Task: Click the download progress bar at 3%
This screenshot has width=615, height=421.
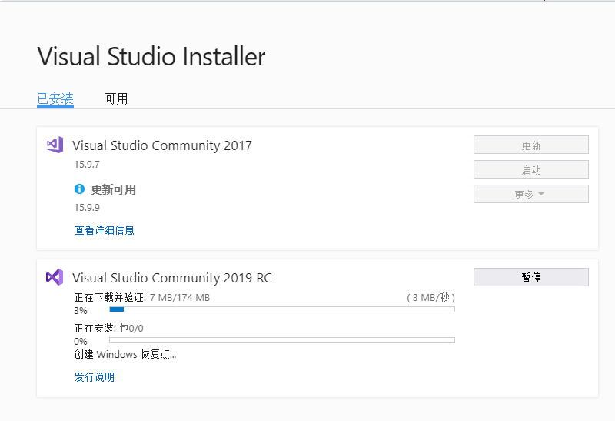Action: point(282,309)
